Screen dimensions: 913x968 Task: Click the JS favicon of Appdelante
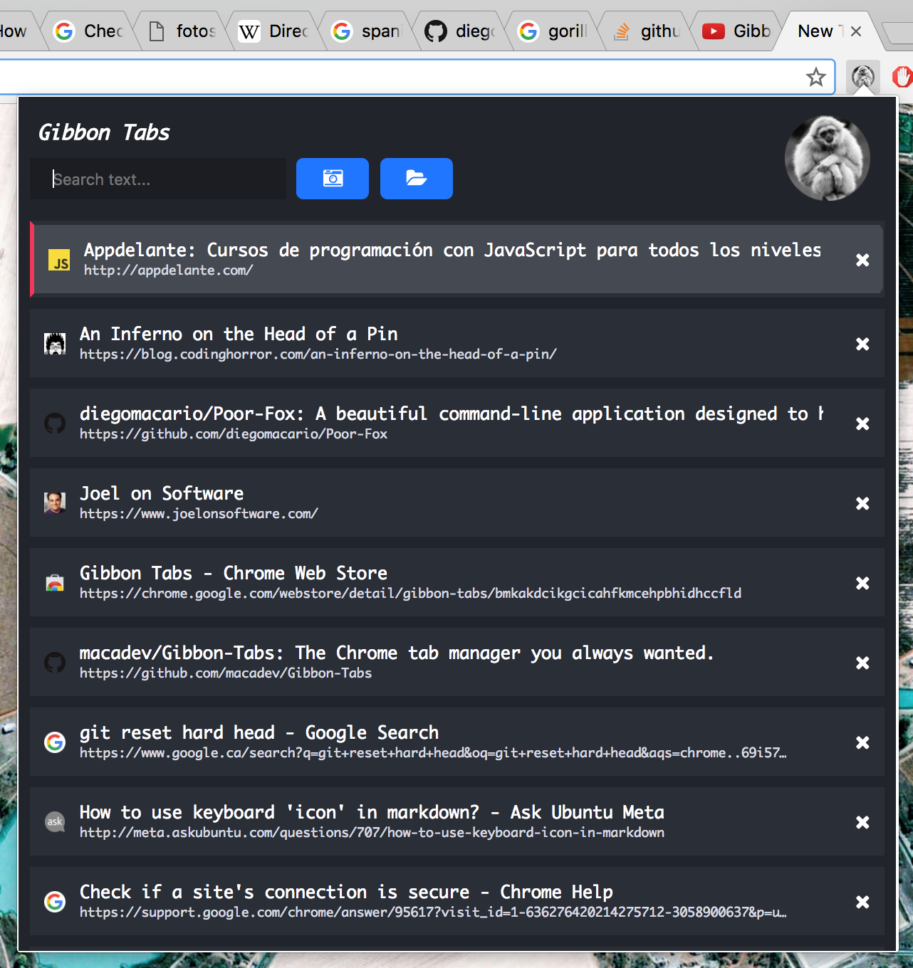coord(59,261)
